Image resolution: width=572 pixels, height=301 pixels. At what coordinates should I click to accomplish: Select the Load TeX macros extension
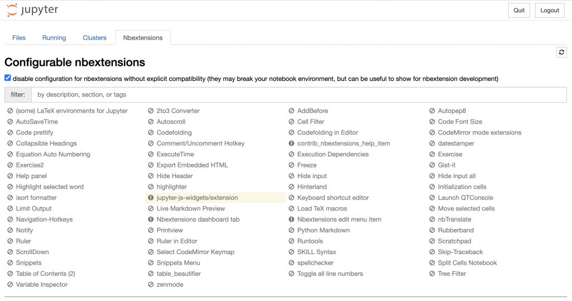[322, 208]
